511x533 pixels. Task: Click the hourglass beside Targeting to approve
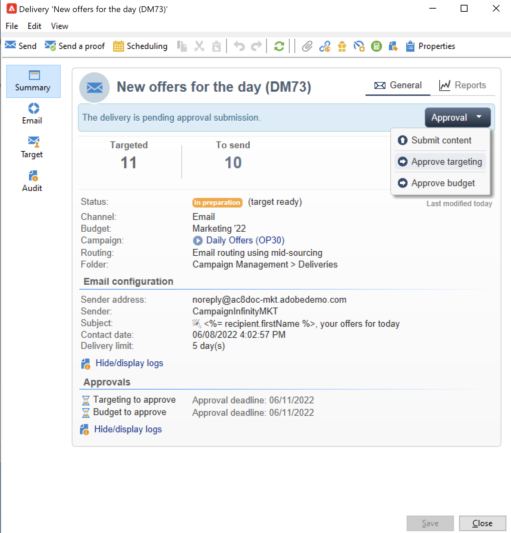(x=86, y=400)
